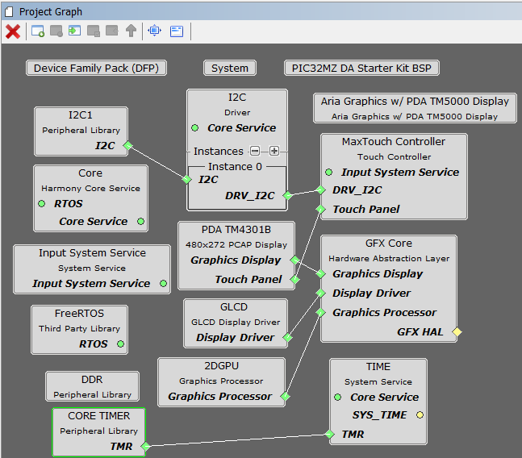Click TMR diamond port on CORE TIMER

(x=145, y=446)
